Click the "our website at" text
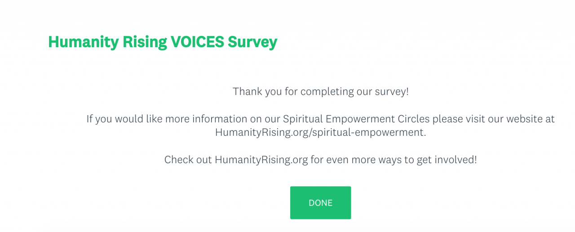575x232 pixels. [x=522, y=119]
